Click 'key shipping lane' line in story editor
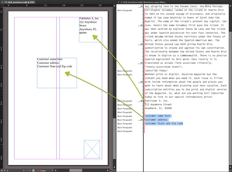 pyautogui.click(x=184, y=6)
